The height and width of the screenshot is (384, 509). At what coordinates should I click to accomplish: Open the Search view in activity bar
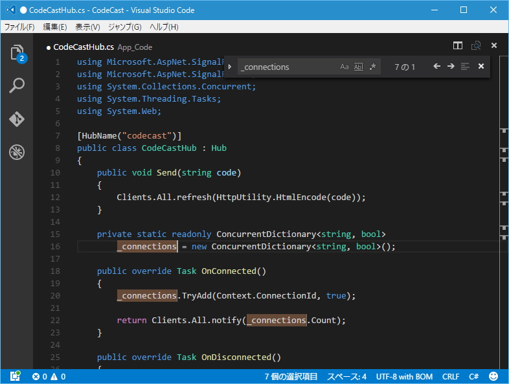(17, 85)
